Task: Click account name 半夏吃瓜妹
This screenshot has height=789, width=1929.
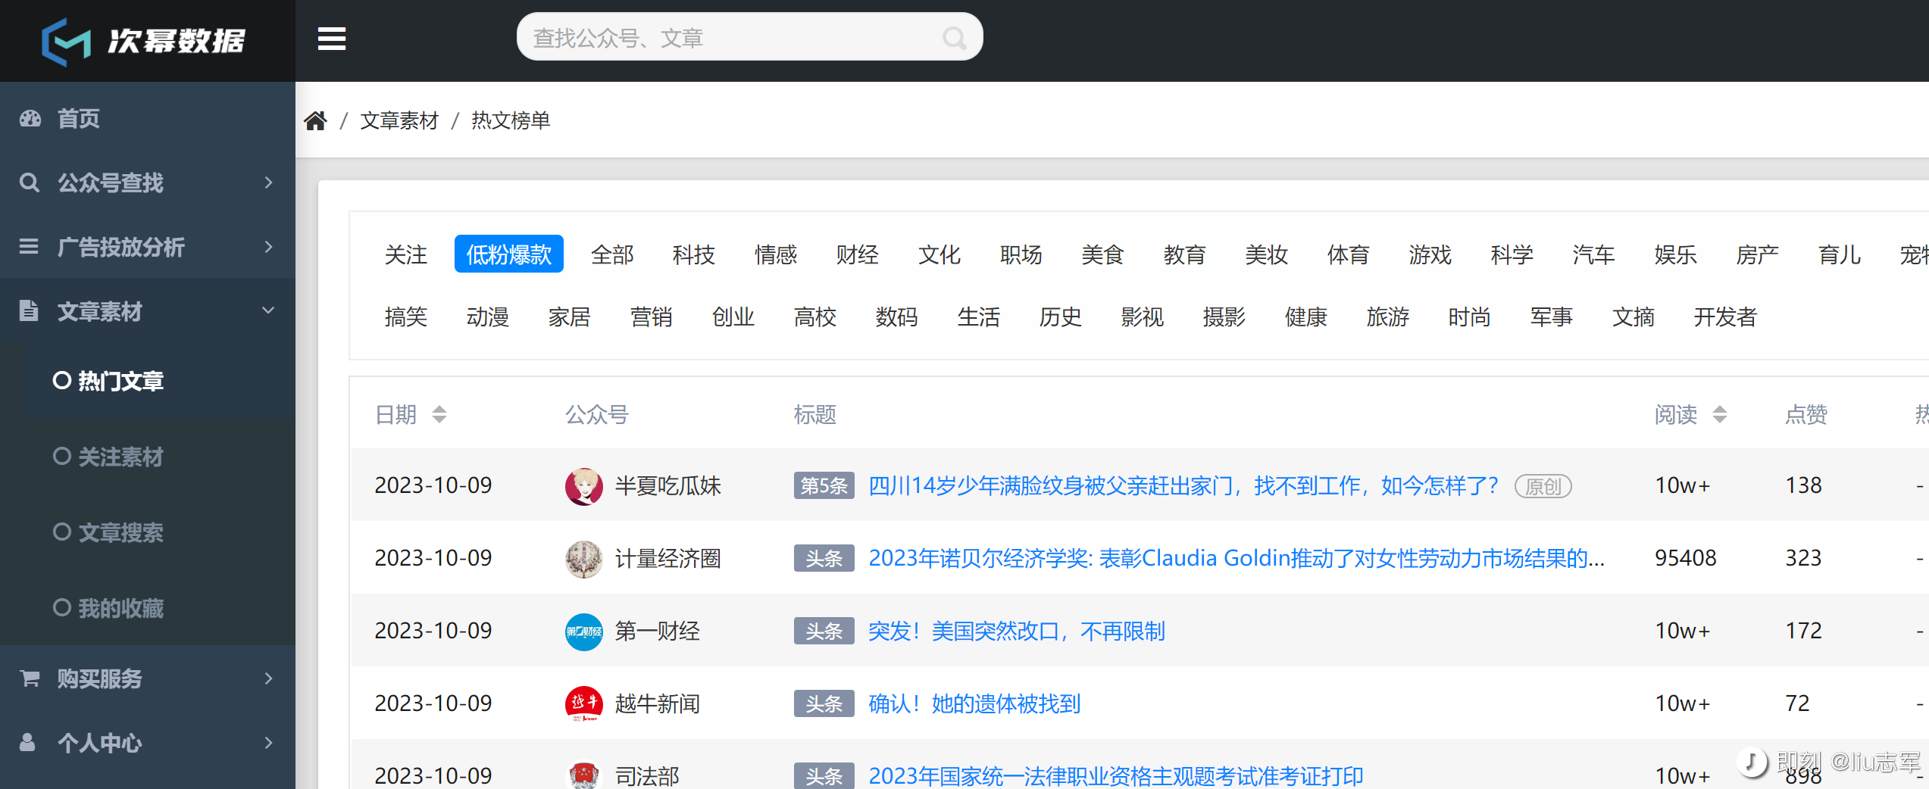Action: (x=668, y=486)
